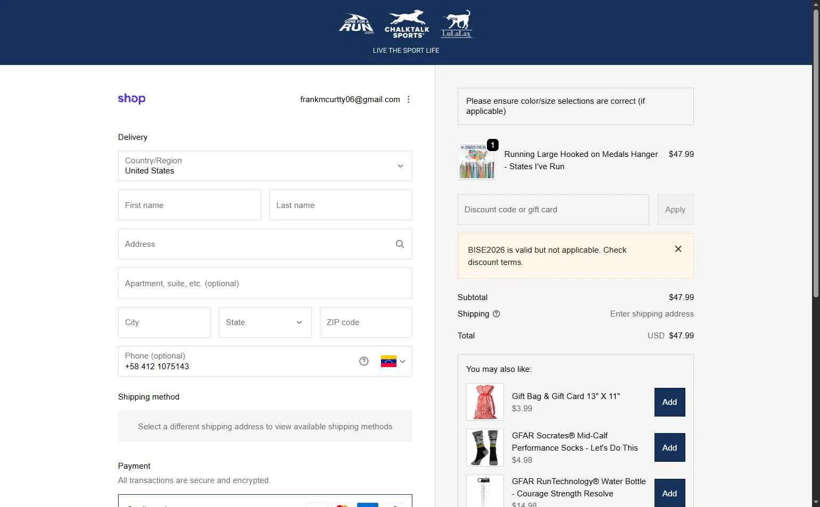Click the Socrates socks product image
Image resolution: width=820 pixels, height=507 pixels.
[485, 448]
